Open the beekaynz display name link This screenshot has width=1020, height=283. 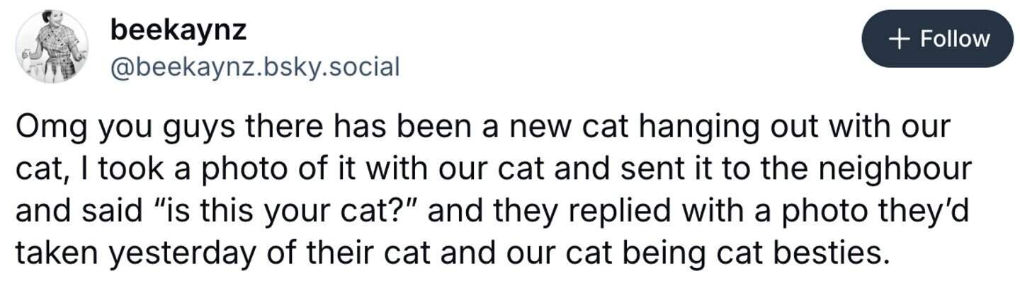(178, 30)
